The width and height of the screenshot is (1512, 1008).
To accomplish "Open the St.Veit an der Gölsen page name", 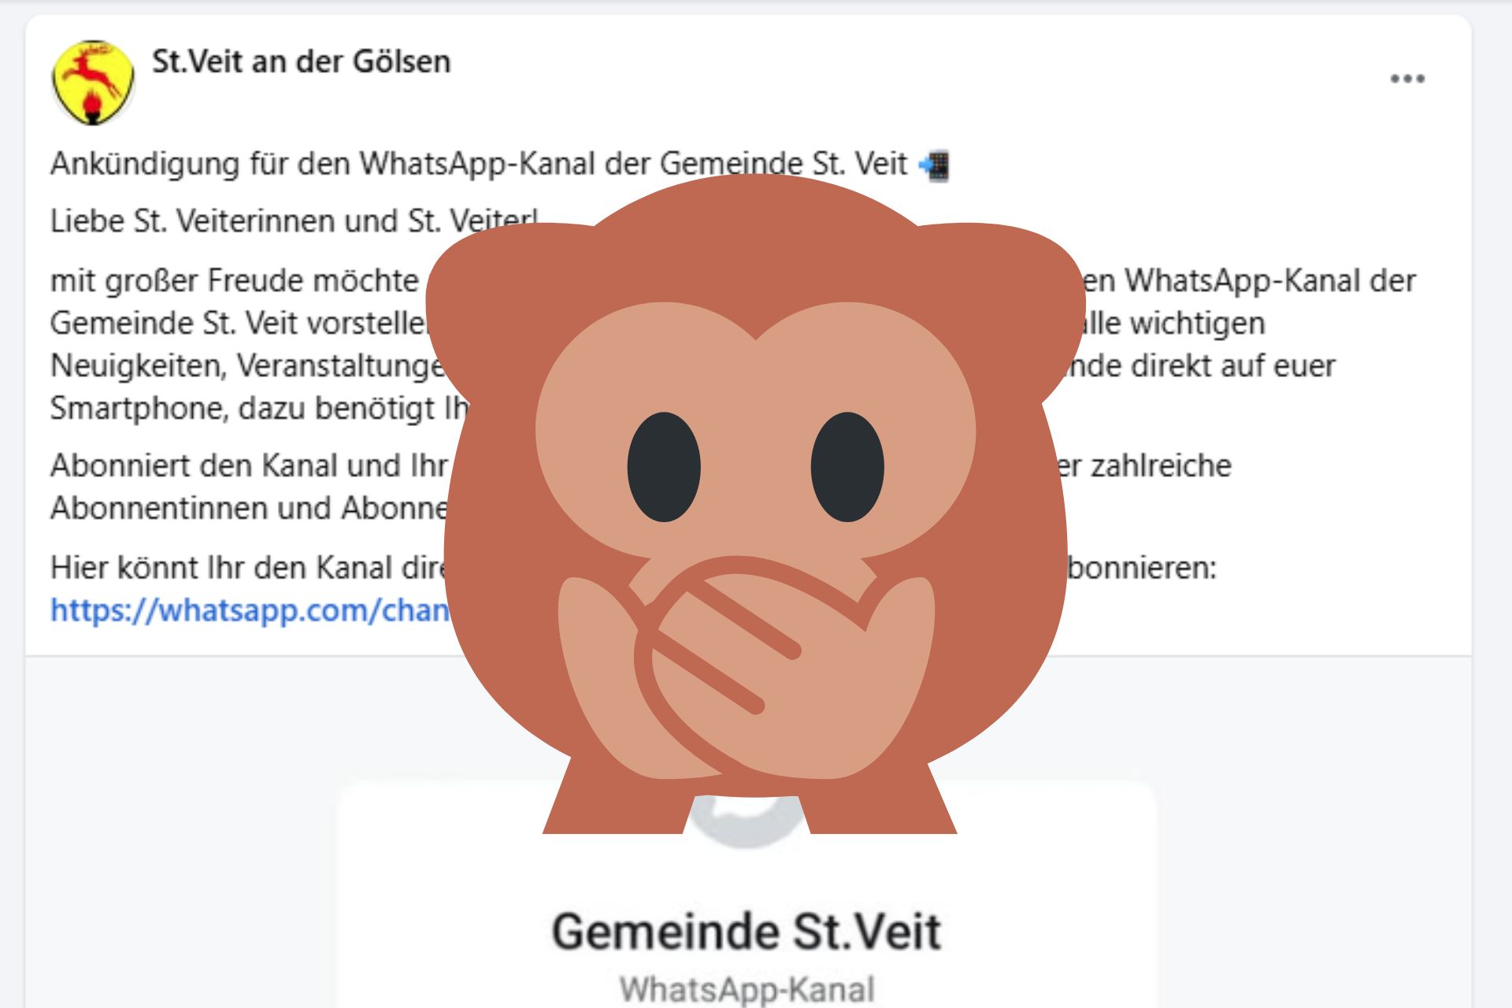I will click(301, 61).
